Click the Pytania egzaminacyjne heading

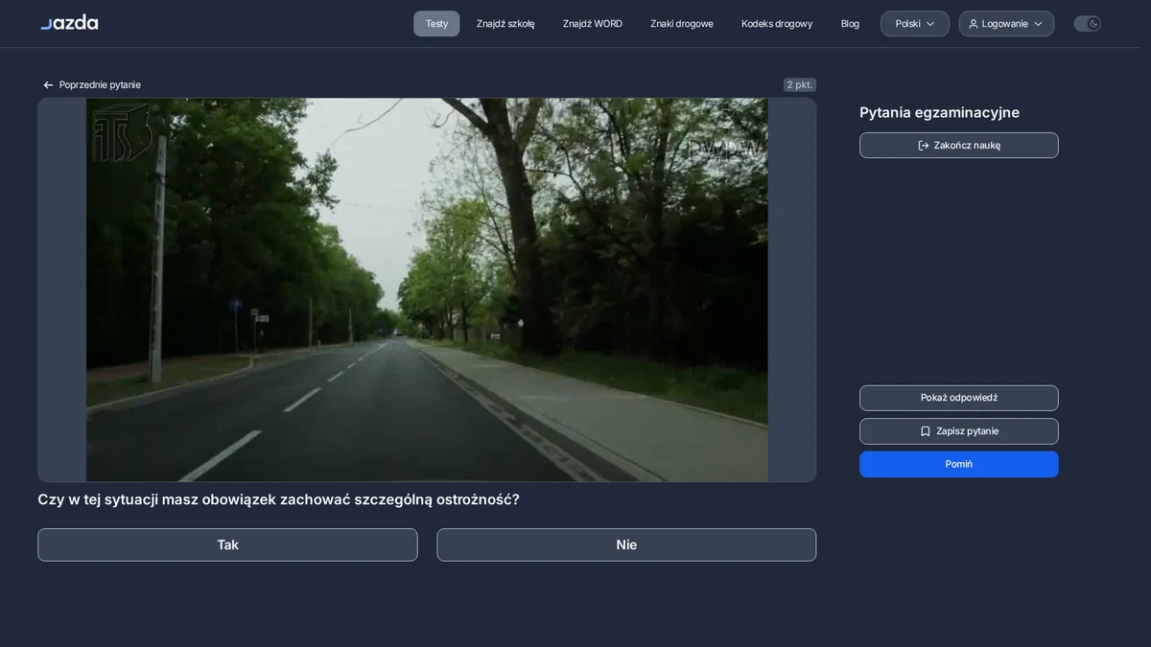point(939,112)
